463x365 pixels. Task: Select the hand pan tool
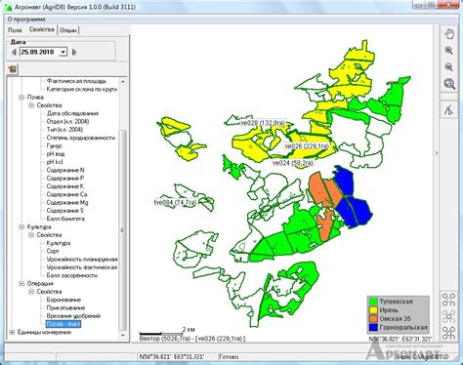click(449, 34)
